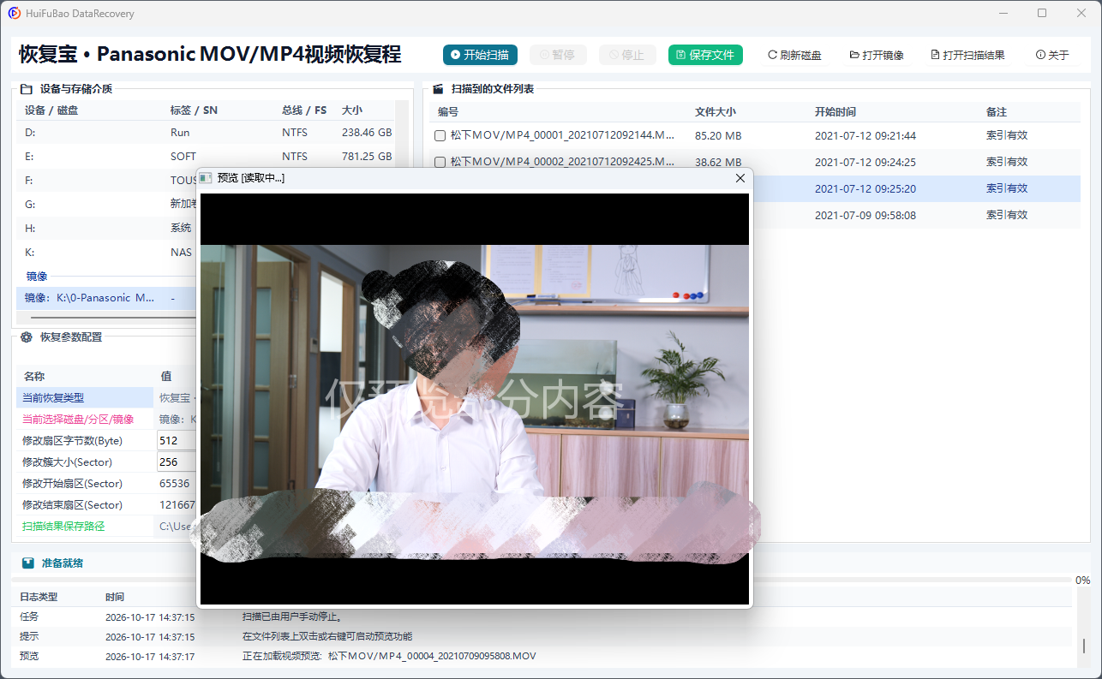The width and height of the screenshot is (1102, 679).
Task: Click the HuiFuBao app logo icon
Action: 15,14
